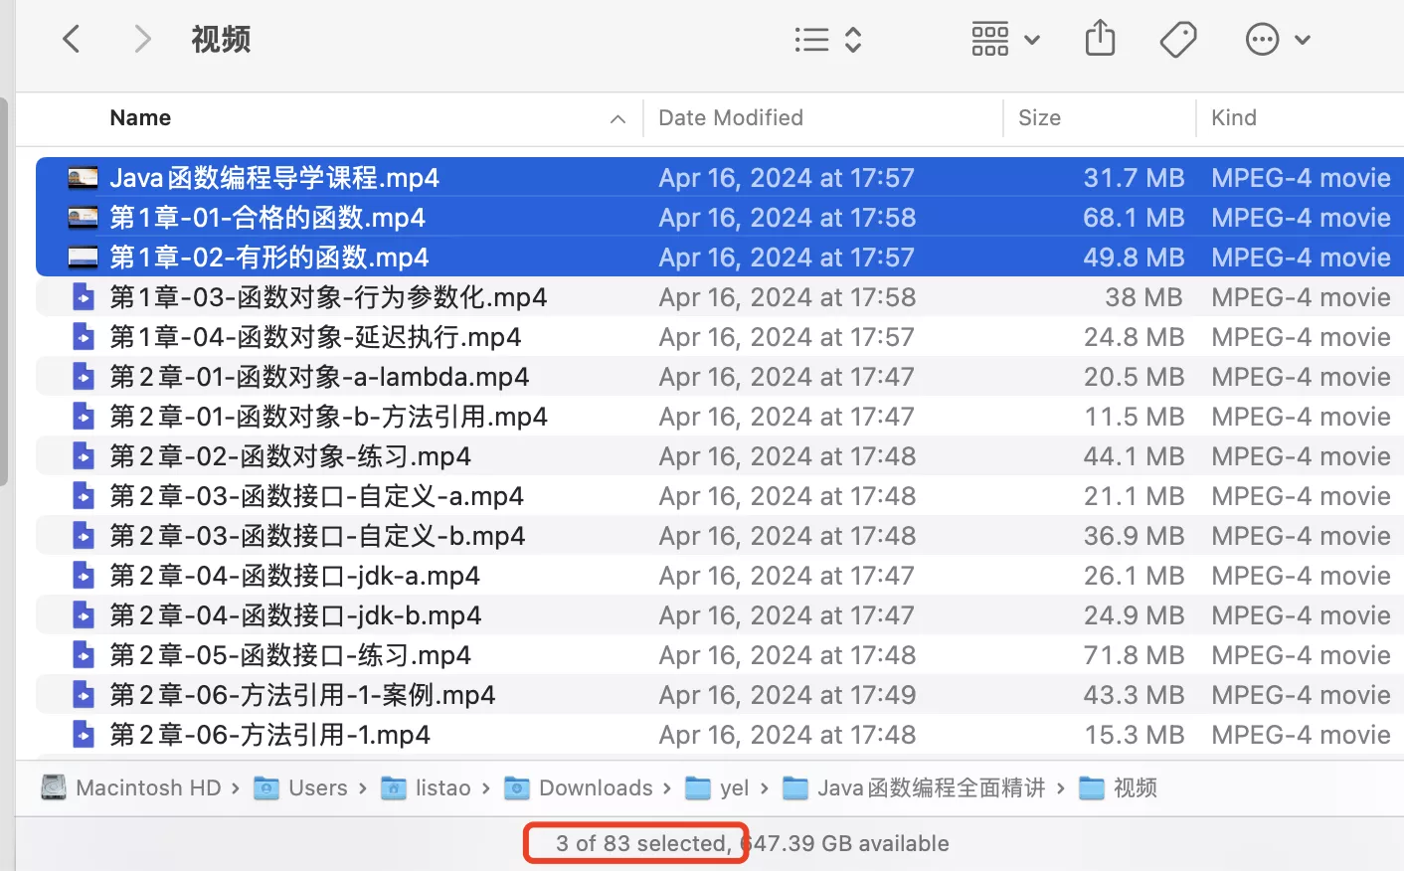1404x871 pixels.
Task: Click movie file icon of 第1章-04-函数对象-延迟执行.mp4
Action: point(84,337)
